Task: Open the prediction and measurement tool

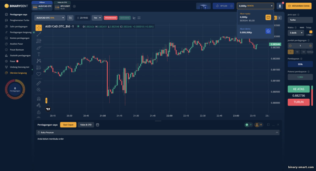Action: point(39,67)
